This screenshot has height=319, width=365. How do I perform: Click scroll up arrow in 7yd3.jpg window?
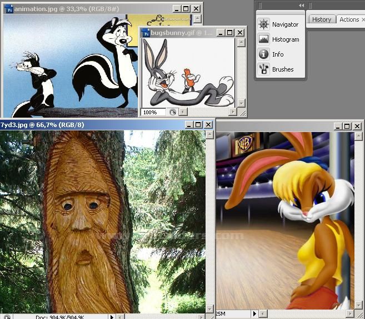click(210, 135)
